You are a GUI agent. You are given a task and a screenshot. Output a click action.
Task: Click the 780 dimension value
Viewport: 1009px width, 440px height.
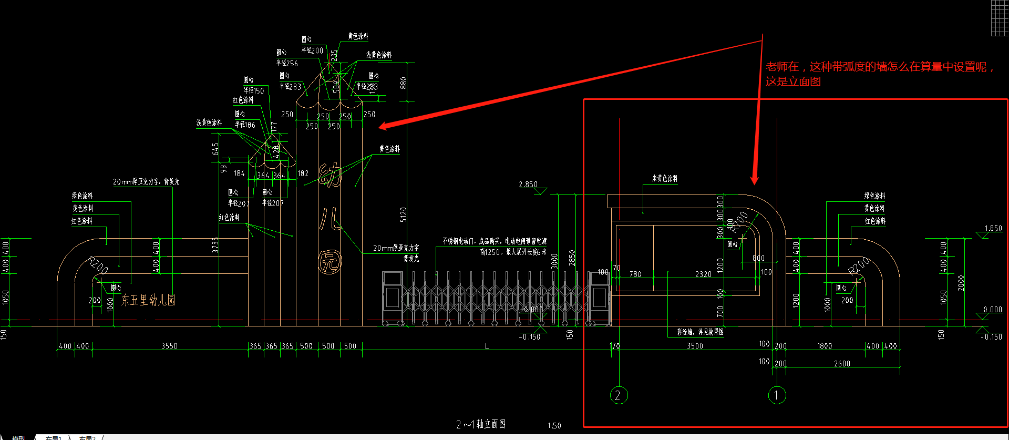point(635,274)
